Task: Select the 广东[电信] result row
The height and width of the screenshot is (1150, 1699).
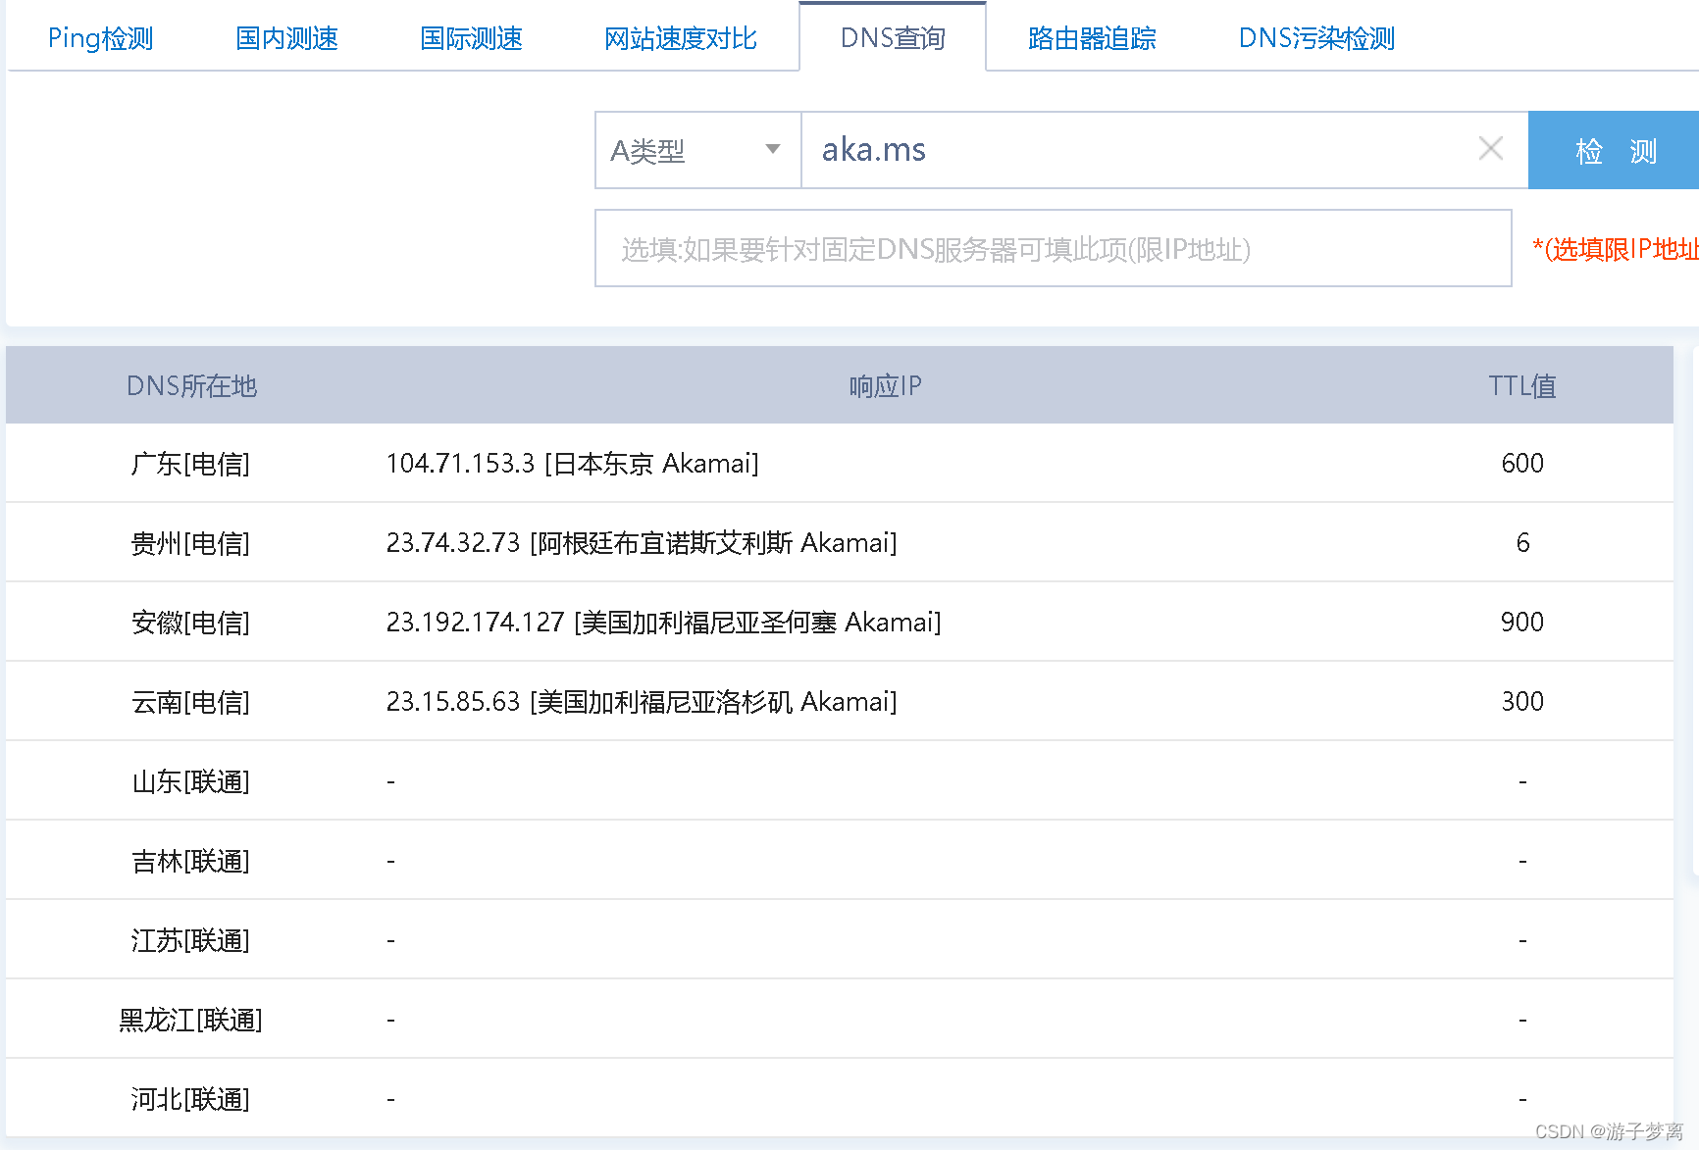Action: pos(840,463)
